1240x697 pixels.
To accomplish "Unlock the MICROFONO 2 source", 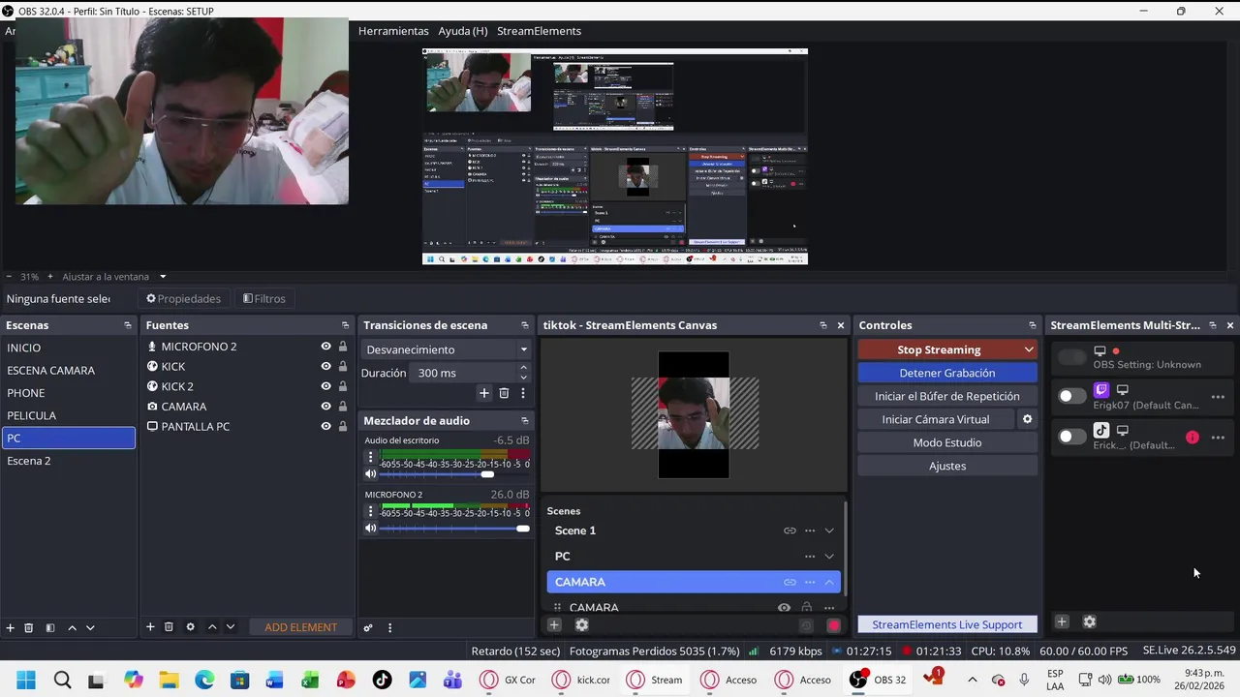I will point(343,347).
